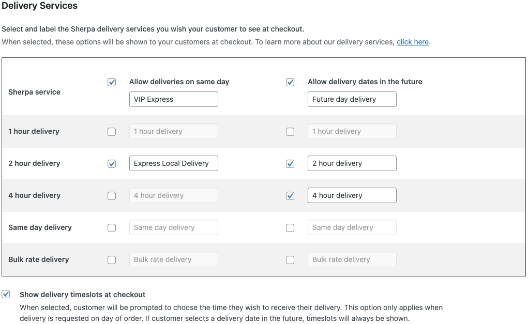Screen dimensions: 528x324
Task: Uncheck same-day 2 hour delivery checkbox
Action: pos(112,164)
